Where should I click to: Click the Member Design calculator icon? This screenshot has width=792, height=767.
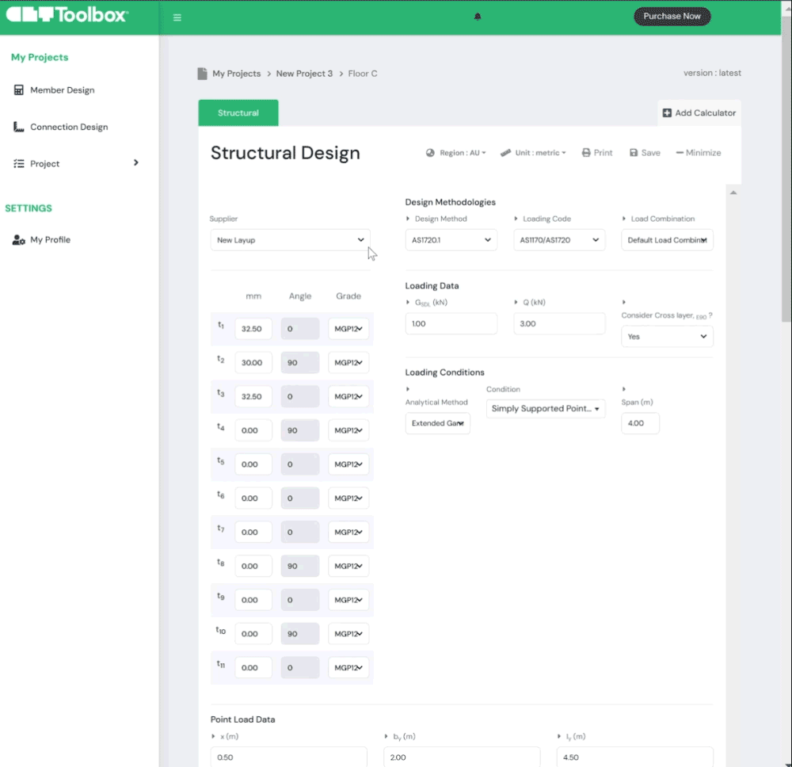19,90
